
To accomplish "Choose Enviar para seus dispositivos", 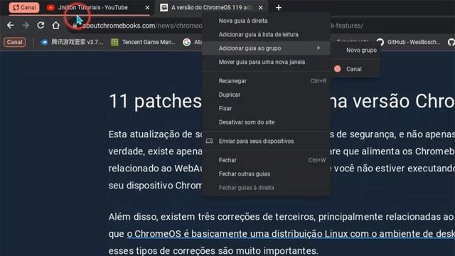I will pyautogui.click(x=266, y=141).
